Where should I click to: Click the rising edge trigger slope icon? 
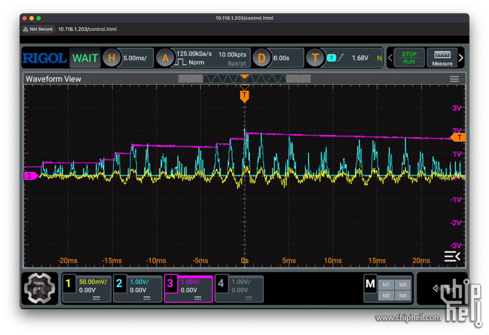[x=341, y=58]
